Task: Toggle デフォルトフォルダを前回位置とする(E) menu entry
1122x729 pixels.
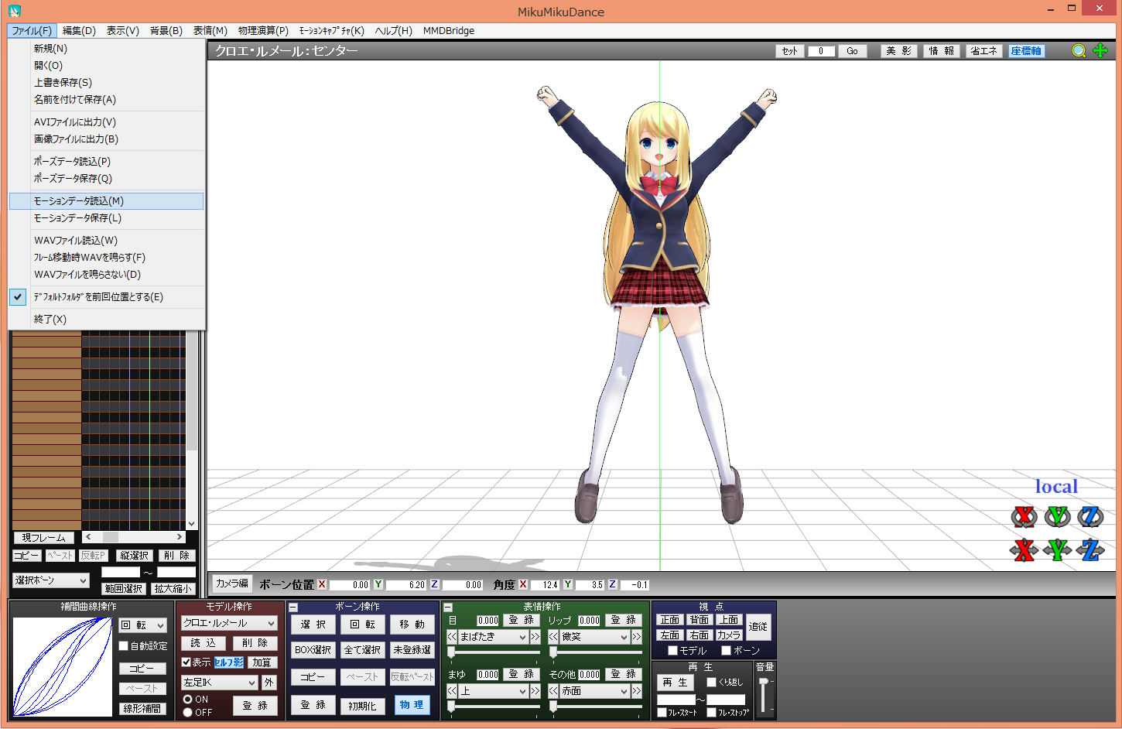Action: coord(107,297)
